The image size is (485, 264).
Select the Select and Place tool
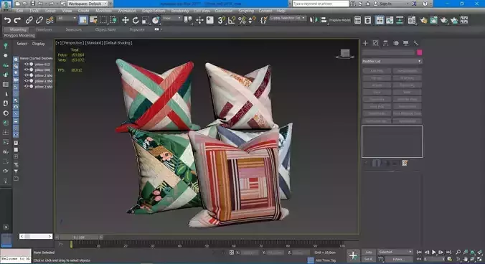pos(156,20)
